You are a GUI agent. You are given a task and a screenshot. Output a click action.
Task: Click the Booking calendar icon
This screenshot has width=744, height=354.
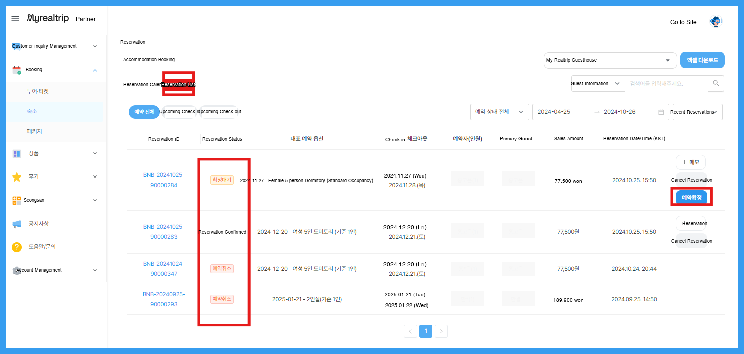[17, 70]
